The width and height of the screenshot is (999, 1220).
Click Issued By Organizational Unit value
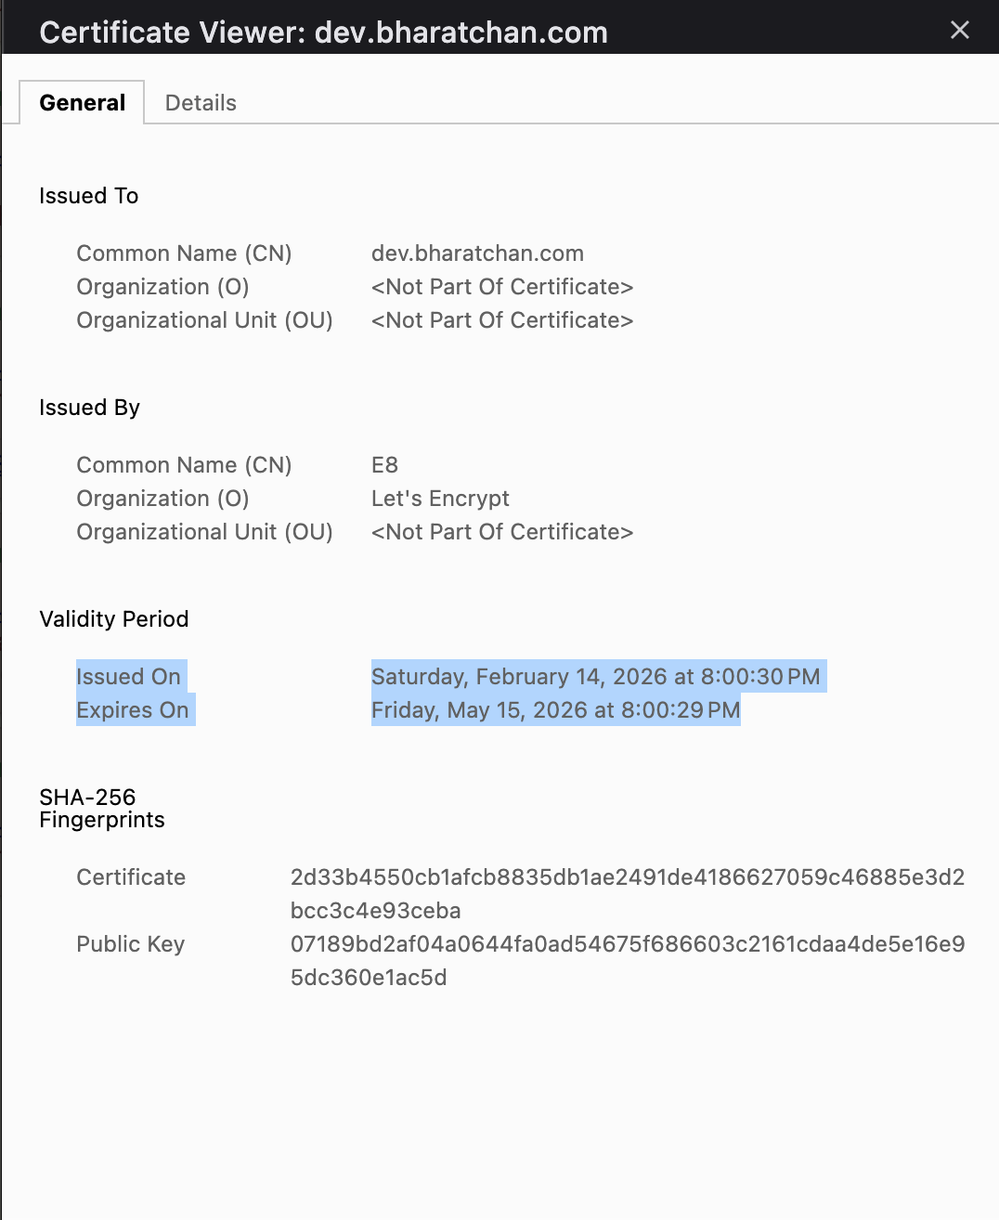click(501, 532)
